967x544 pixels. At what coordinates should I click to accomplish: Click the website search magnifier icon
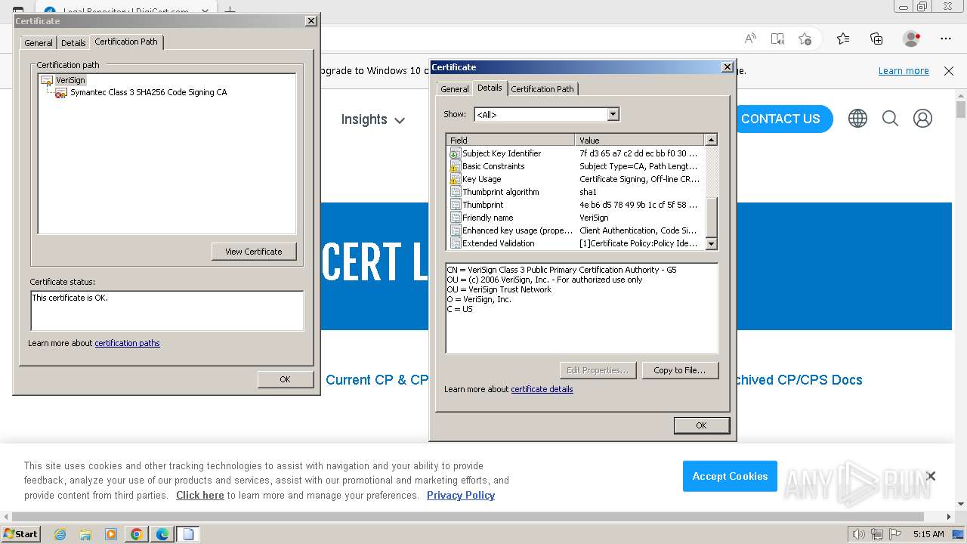[x=890, y=119]
